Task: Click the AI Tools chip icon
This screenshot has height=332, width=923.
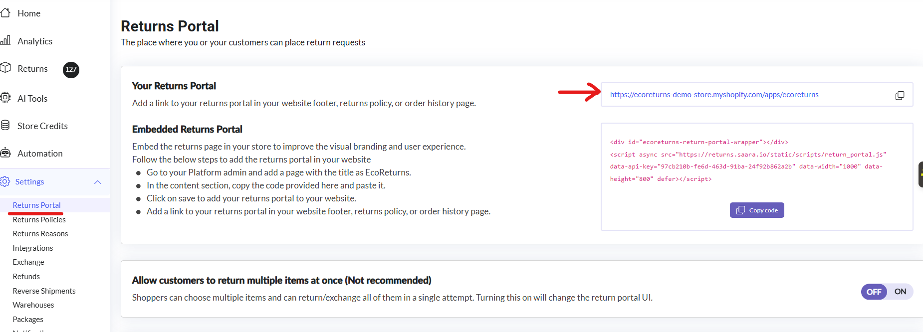Action: point(5,98)
